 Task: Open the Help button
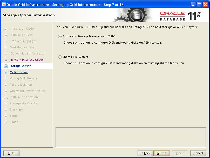point(11,153)
